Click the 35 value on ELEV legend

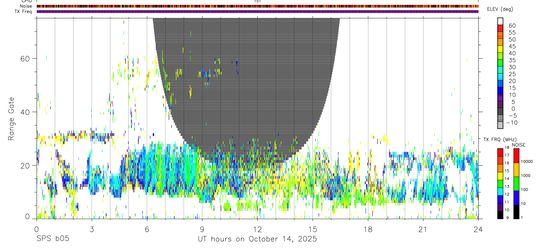click(x=512, y=60)
